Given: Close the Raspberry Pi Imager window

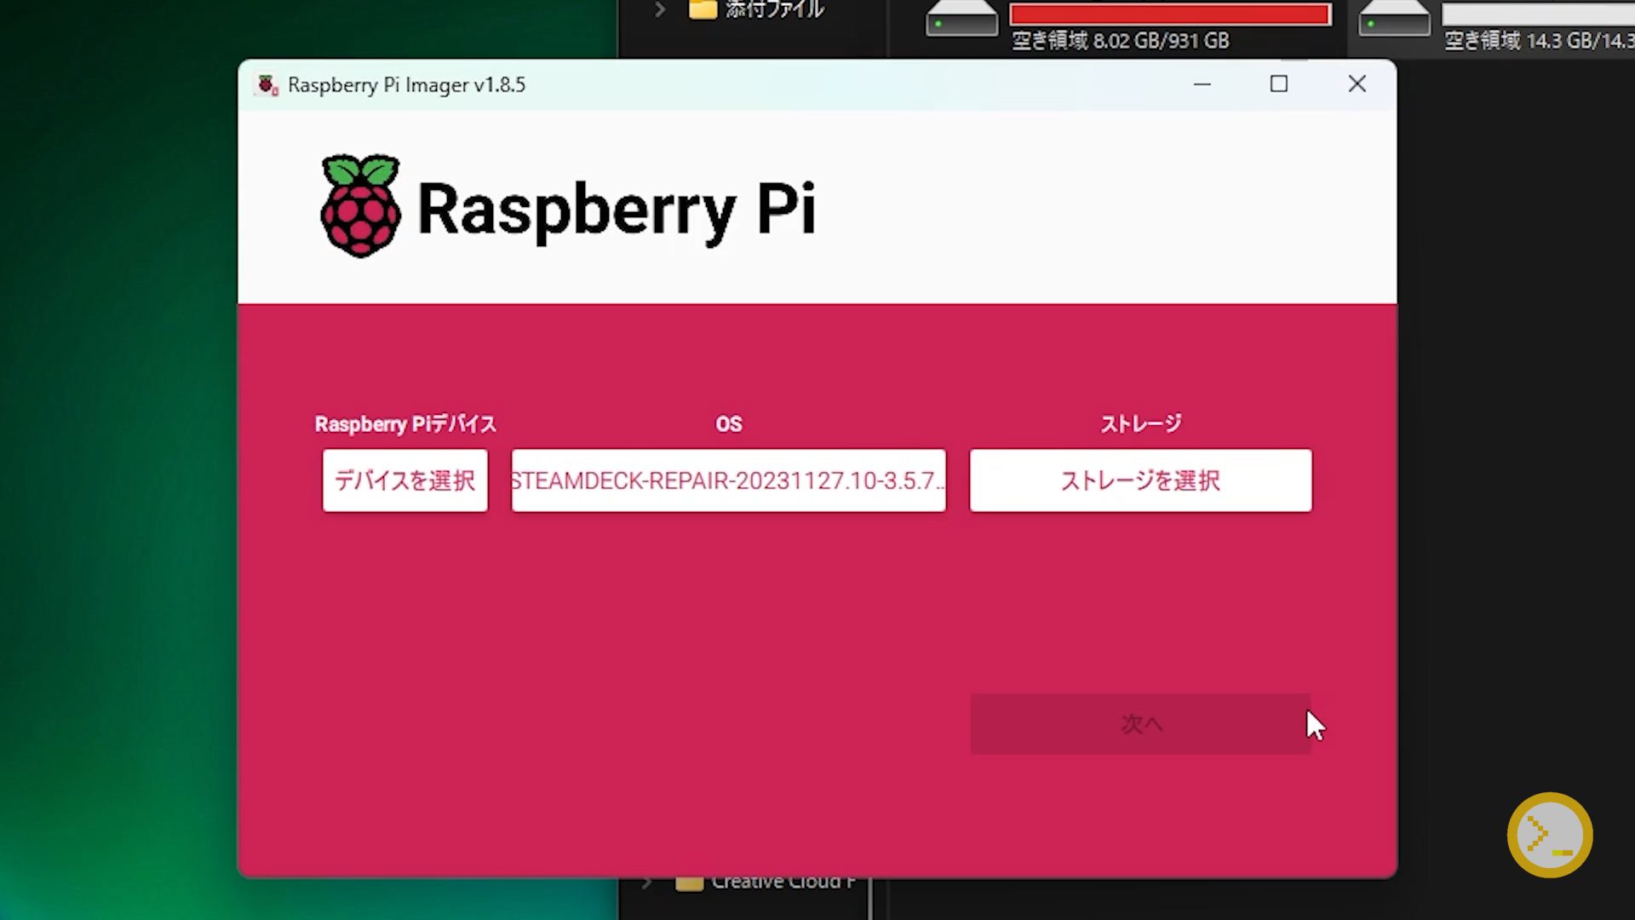Looking at the screenshot, I should 1357,84.
